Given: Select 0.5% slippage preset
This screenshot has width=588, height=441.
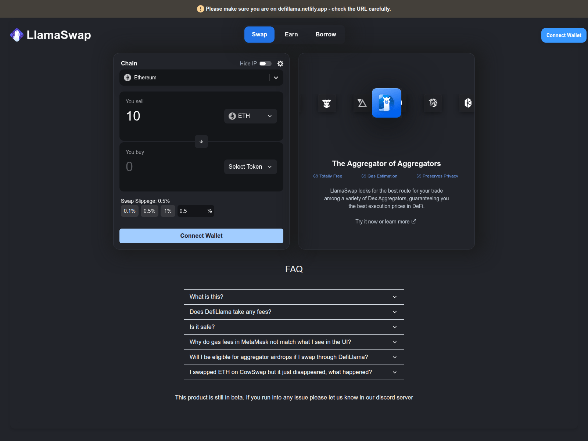Looking at the screenshot, I should coord(150,211).
